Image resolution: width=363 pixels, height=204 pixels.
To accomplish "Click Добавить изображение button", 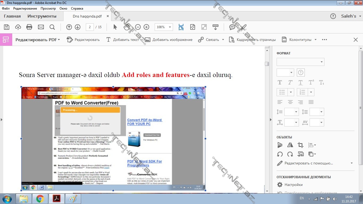I will click(168, 40).
